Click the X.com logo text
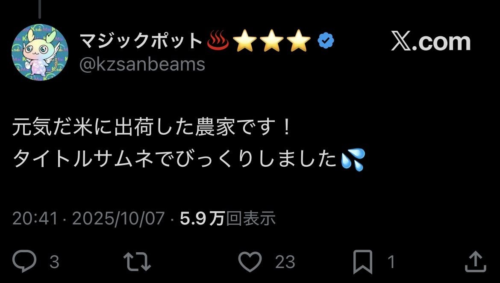500x283 pixels. pyautogui.click(x=431, y=41)
